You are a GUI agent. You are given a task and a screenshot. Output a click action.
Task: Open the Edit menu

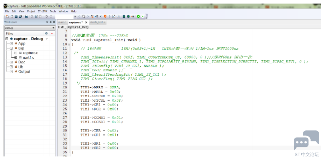(x=14, y=11)
